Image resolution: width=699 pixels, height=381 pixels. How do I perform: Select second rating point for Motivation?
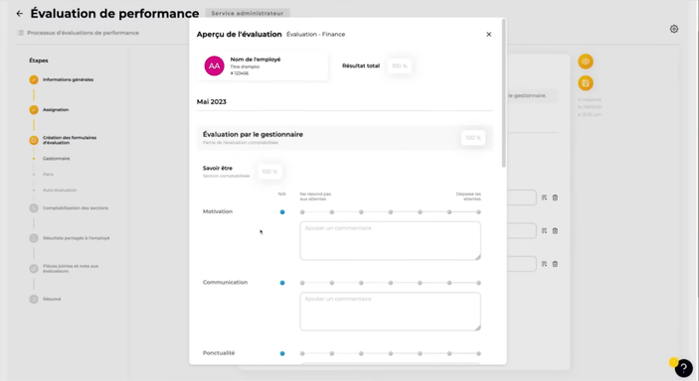click(x=332, y=212)
